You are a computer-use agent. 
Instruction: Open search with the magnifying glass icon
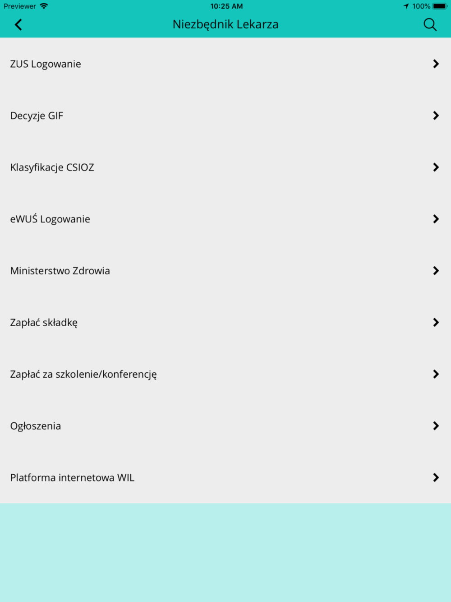point(430,25)
